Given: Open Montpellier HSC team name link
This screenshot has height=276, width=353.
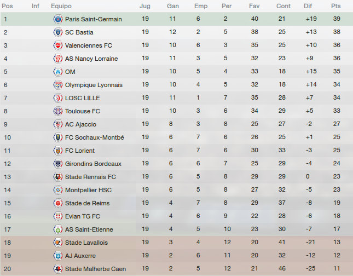Looking at the screenshot, I should (88, 190).
